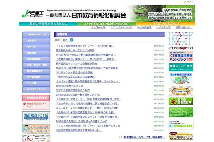Open 青井黒板製作所 イベント情報 link

(88, 81)
